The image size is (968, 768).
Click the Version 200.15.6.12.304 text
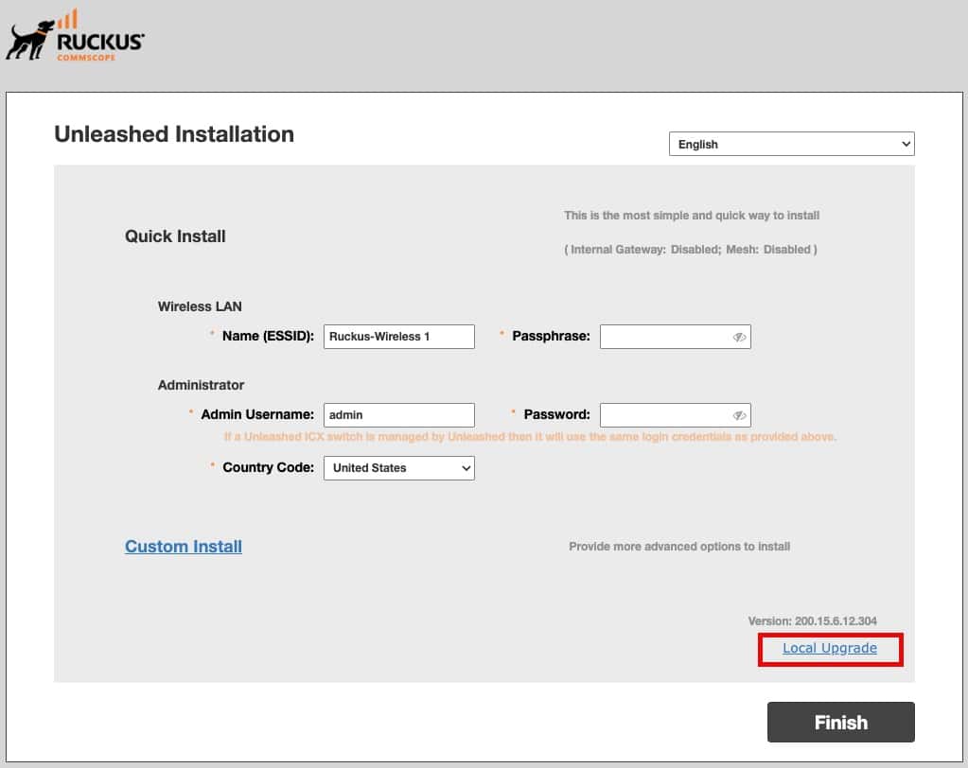click(813, 621)
